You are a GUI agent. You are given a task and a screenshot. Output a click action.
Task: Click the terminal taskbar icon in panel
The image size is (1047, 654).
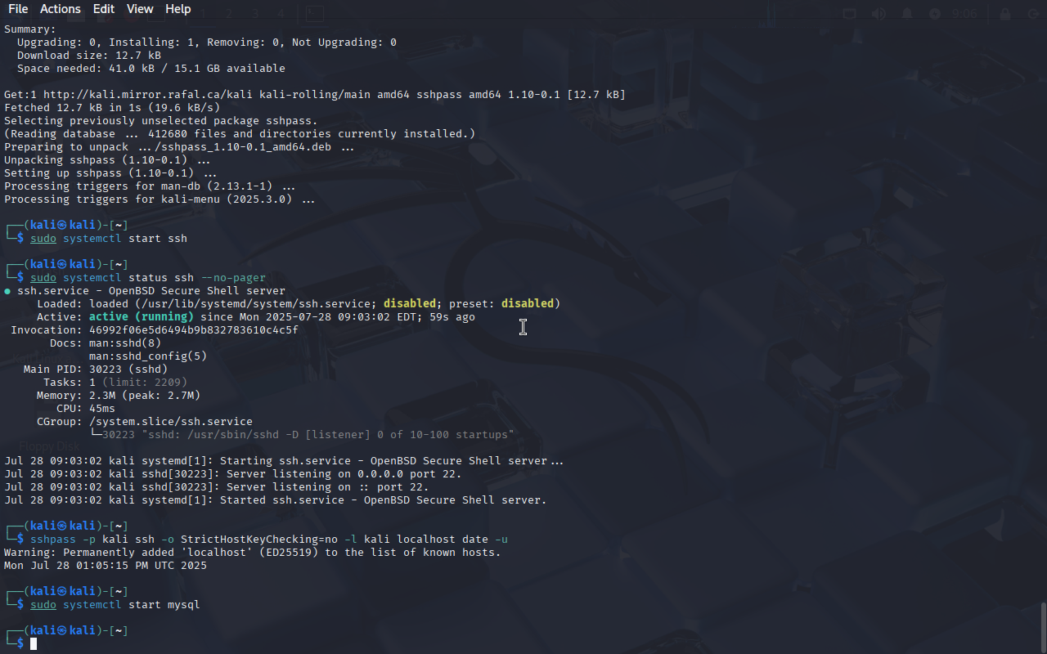point(314,14)
